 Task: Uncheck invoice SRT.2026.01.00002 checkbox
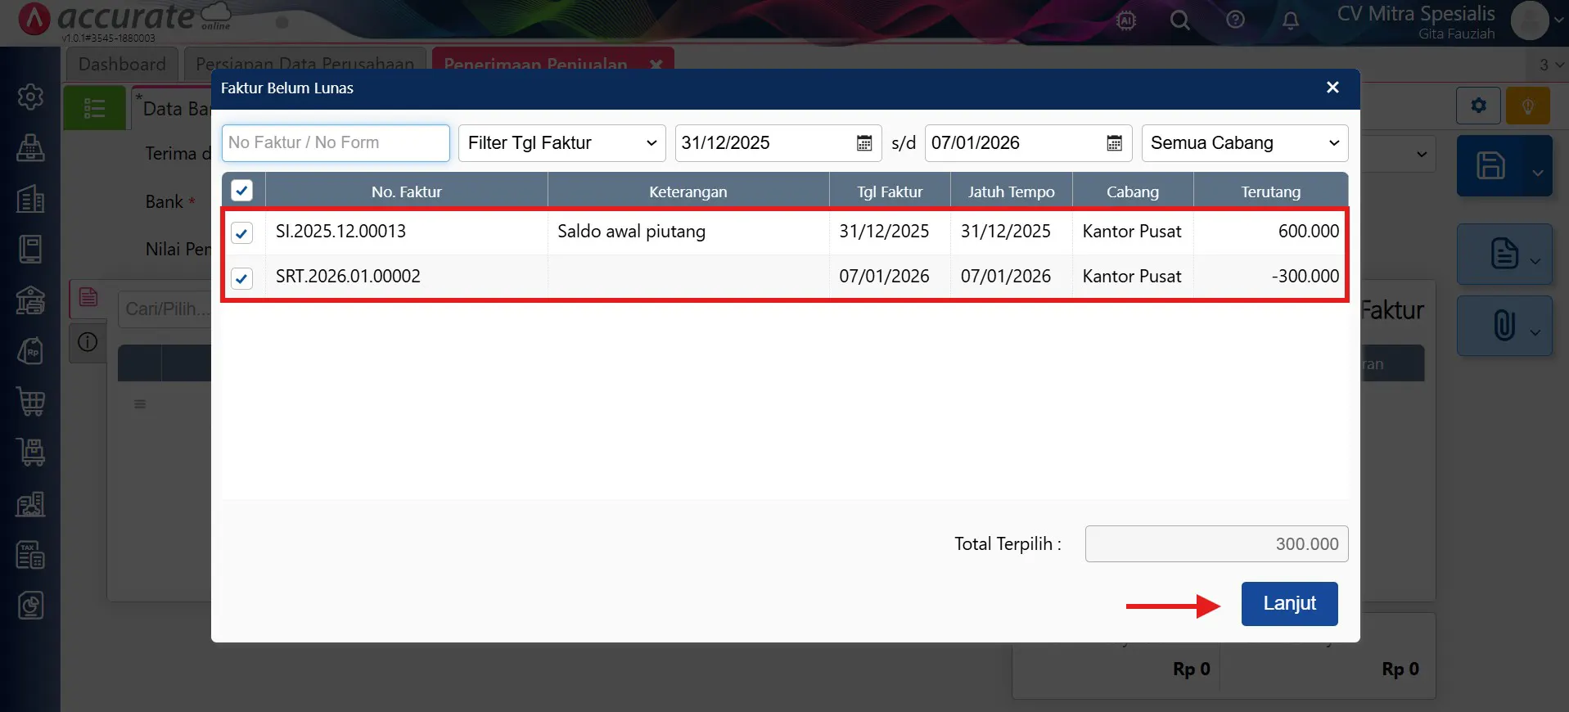click(241, 278)
